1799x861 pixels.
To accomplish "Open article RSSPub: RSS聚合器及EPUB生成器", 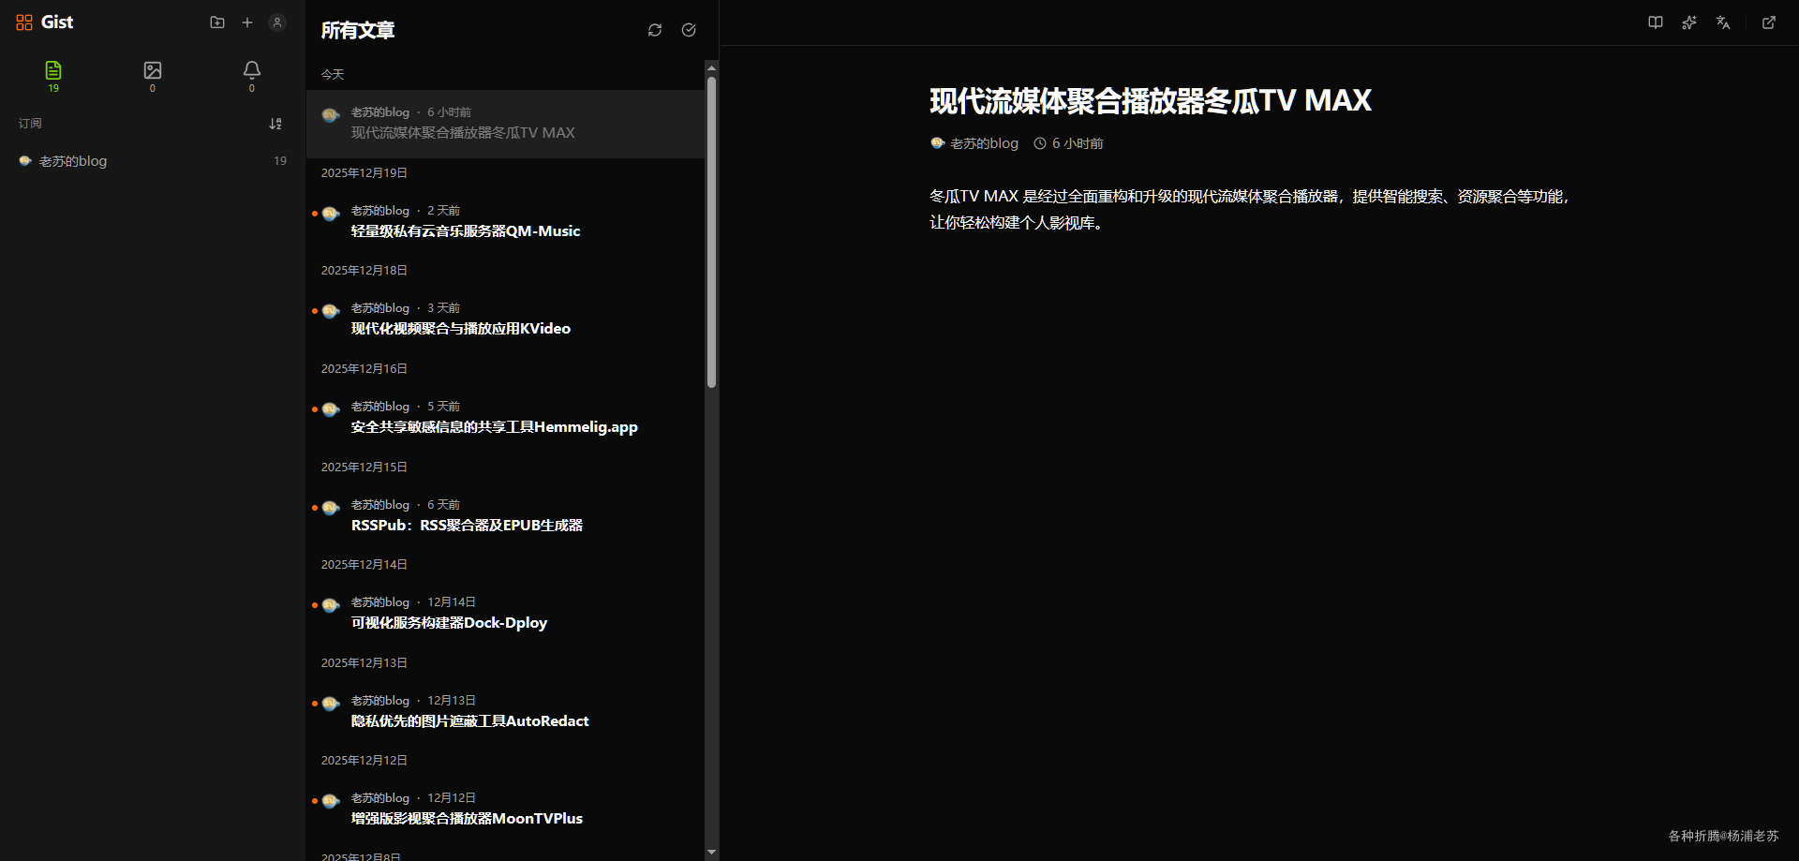I will [506, 516].
